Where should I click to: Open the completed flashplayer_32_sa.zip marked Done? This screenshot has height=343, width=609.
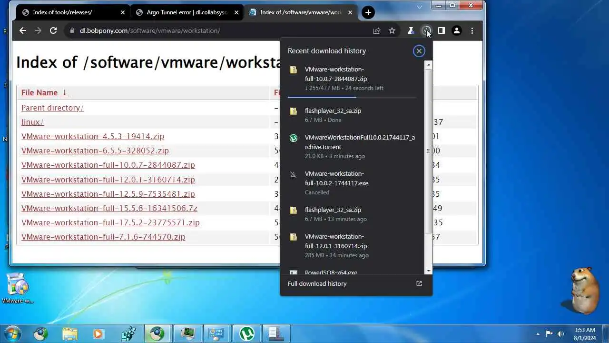tap(352, 115)
